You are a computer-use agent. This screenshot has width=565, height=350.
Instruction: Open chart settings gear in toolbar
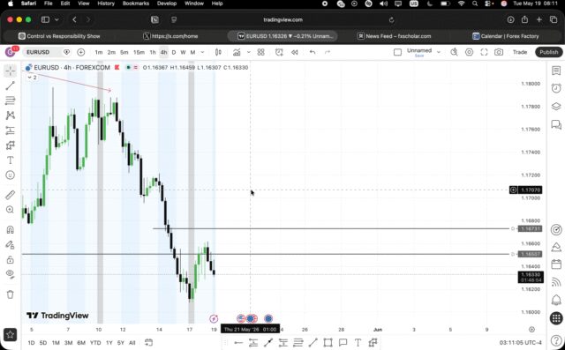pyautogui.click(x=469, y=52)
